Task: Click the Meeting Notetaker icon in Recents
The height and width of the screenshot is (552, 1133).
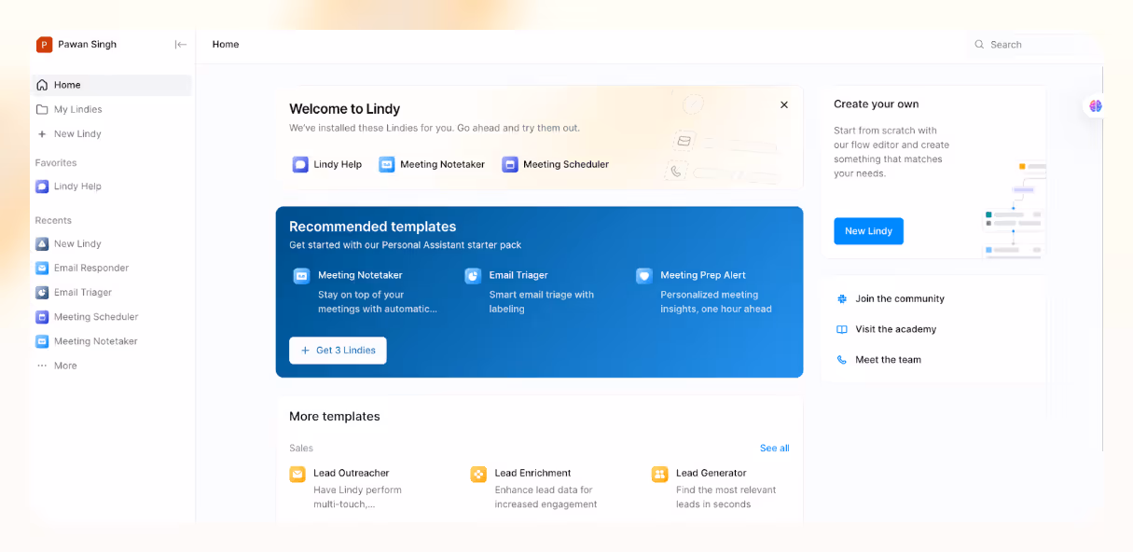Action: tap(42, 341)
